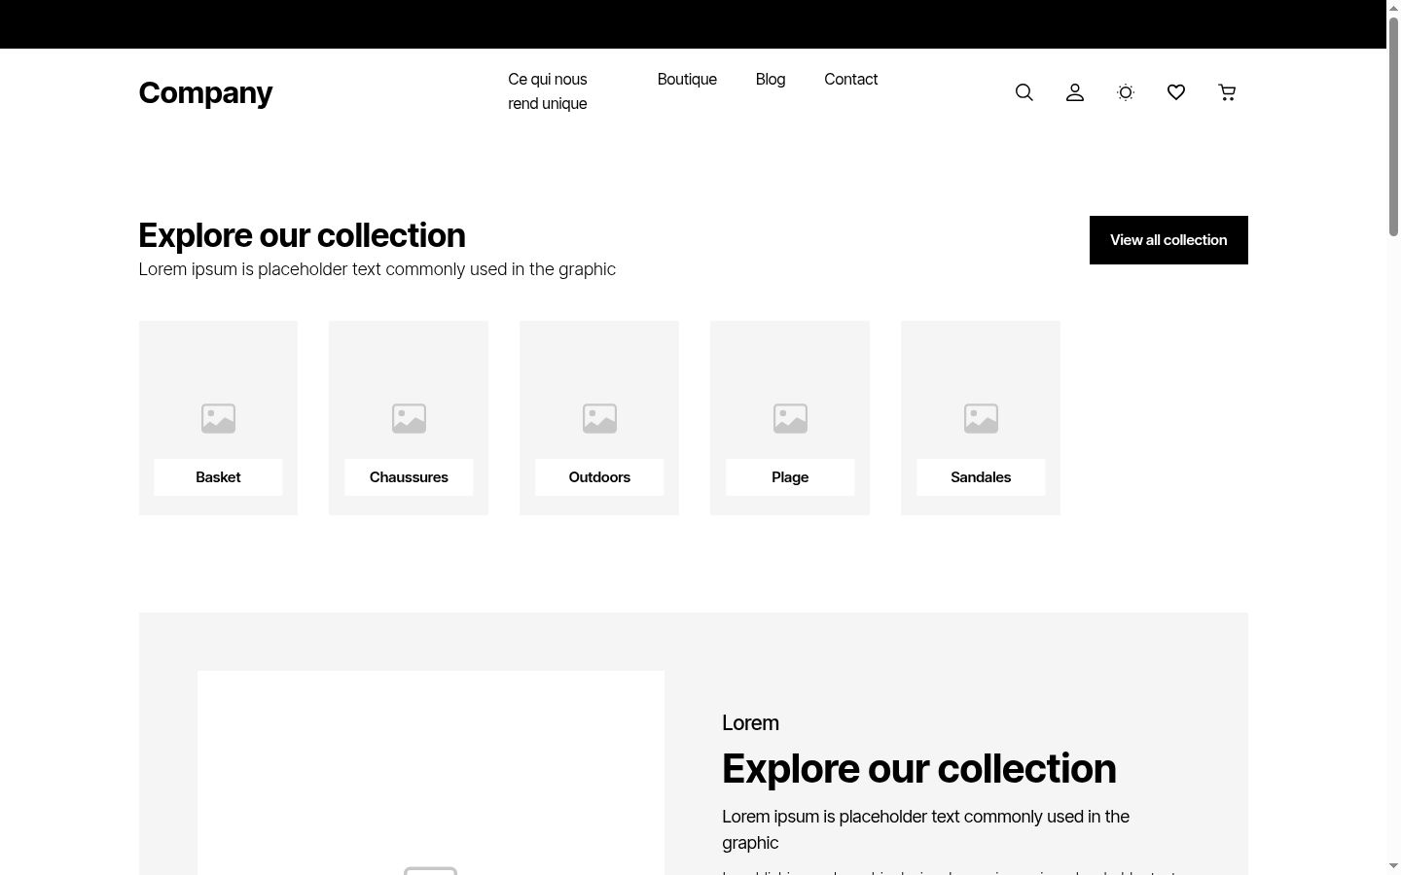
Task: Open the user account icon
Action: [1075, 92]
